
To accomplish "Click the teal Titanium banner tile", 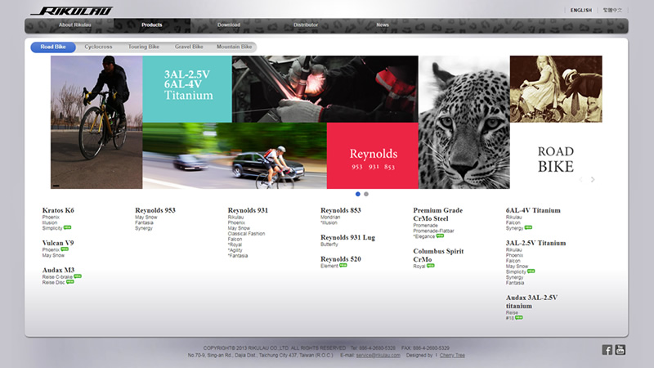I will pyautogui.click(x=187, y=89).
